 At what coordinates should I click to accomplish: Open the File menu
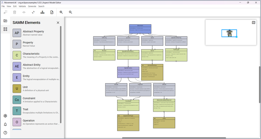pyautogui.click(x=3, y=6)
